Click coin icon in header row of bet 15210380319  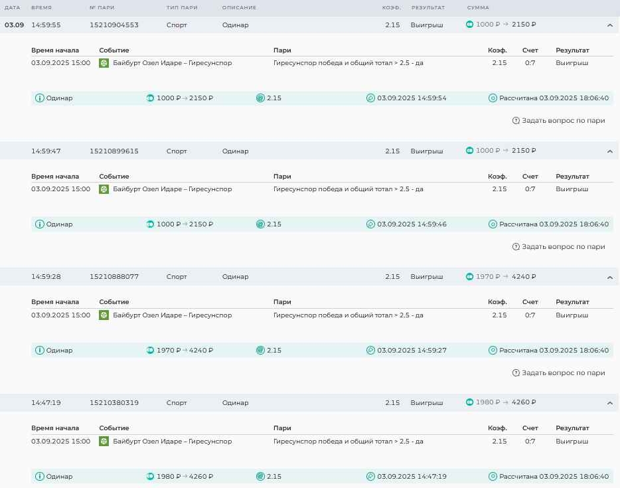pyautogui.click(x=470, y=402)
